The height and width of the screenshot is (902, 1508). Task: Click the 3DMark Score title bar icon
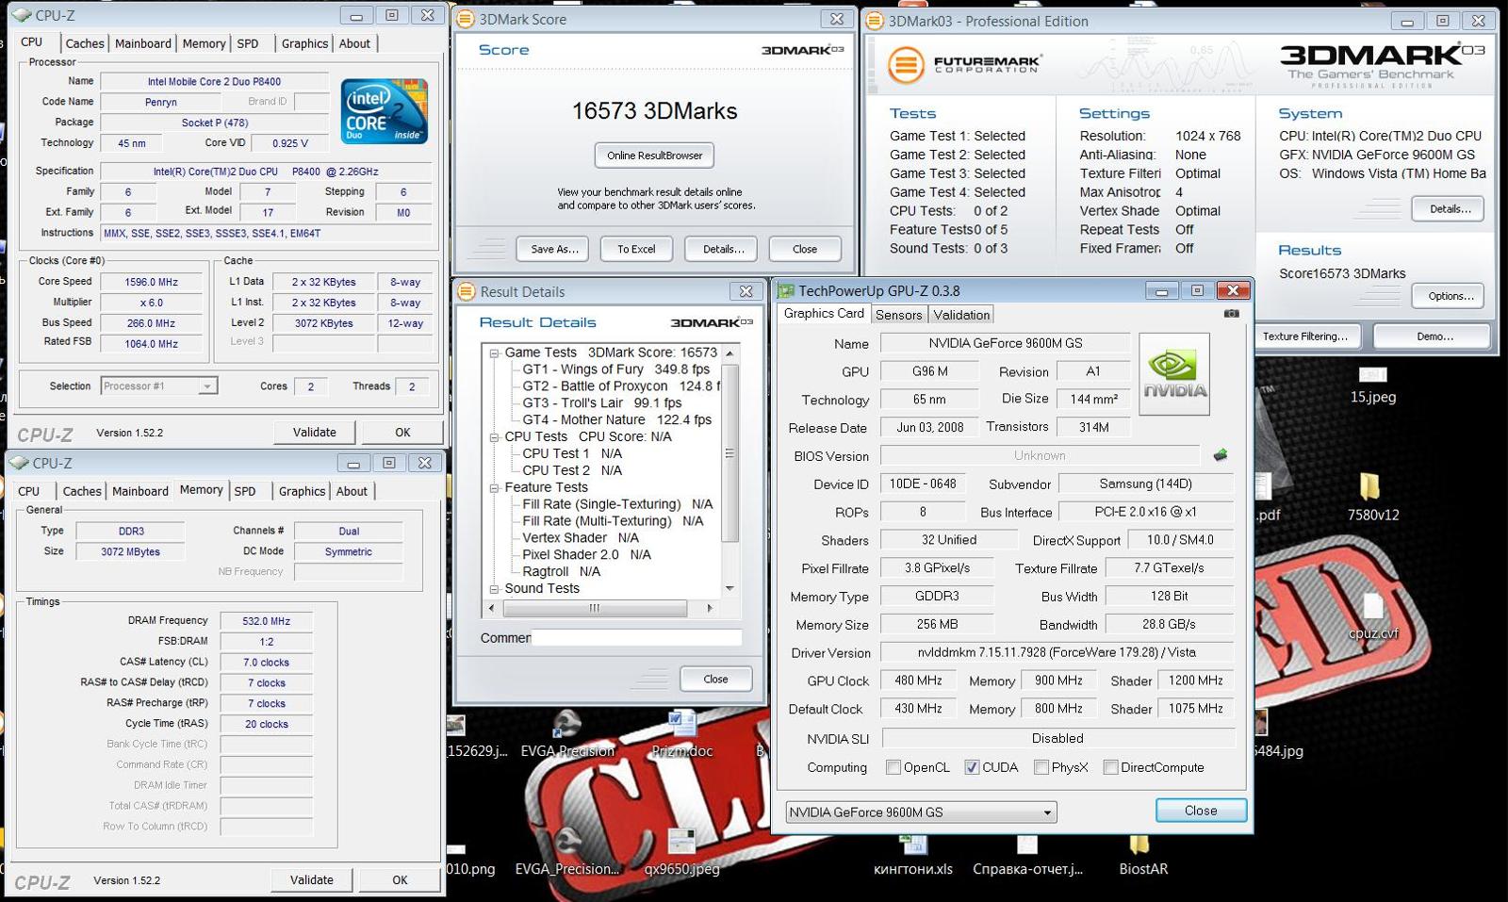click(466, 19)
